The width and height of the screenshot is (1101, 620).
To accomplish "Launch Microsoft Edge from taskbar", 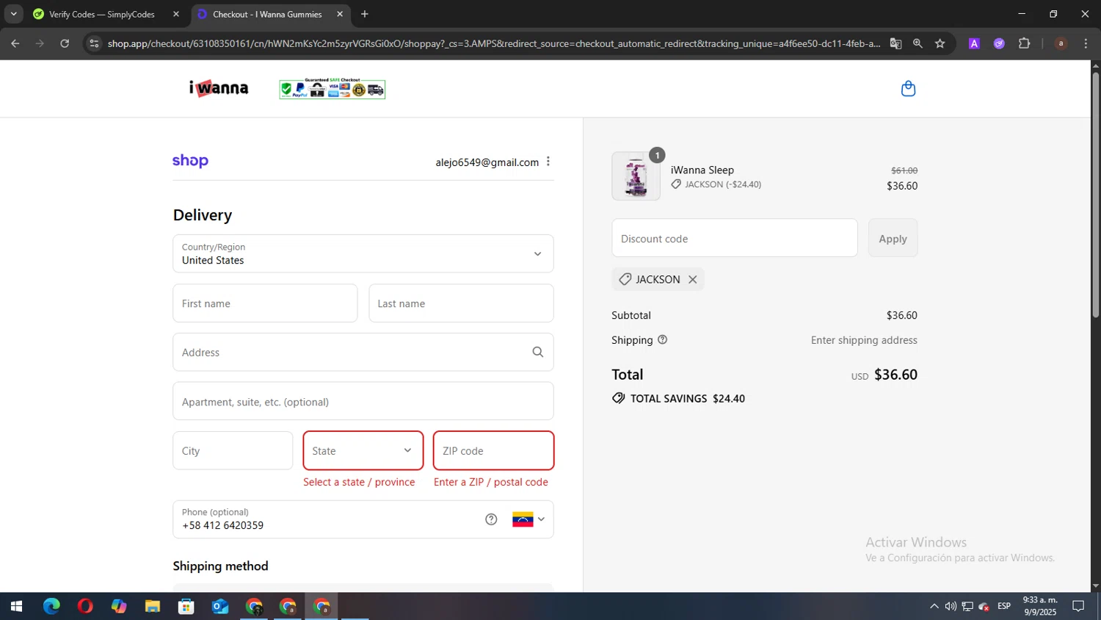I will click(x=51, y=606).
